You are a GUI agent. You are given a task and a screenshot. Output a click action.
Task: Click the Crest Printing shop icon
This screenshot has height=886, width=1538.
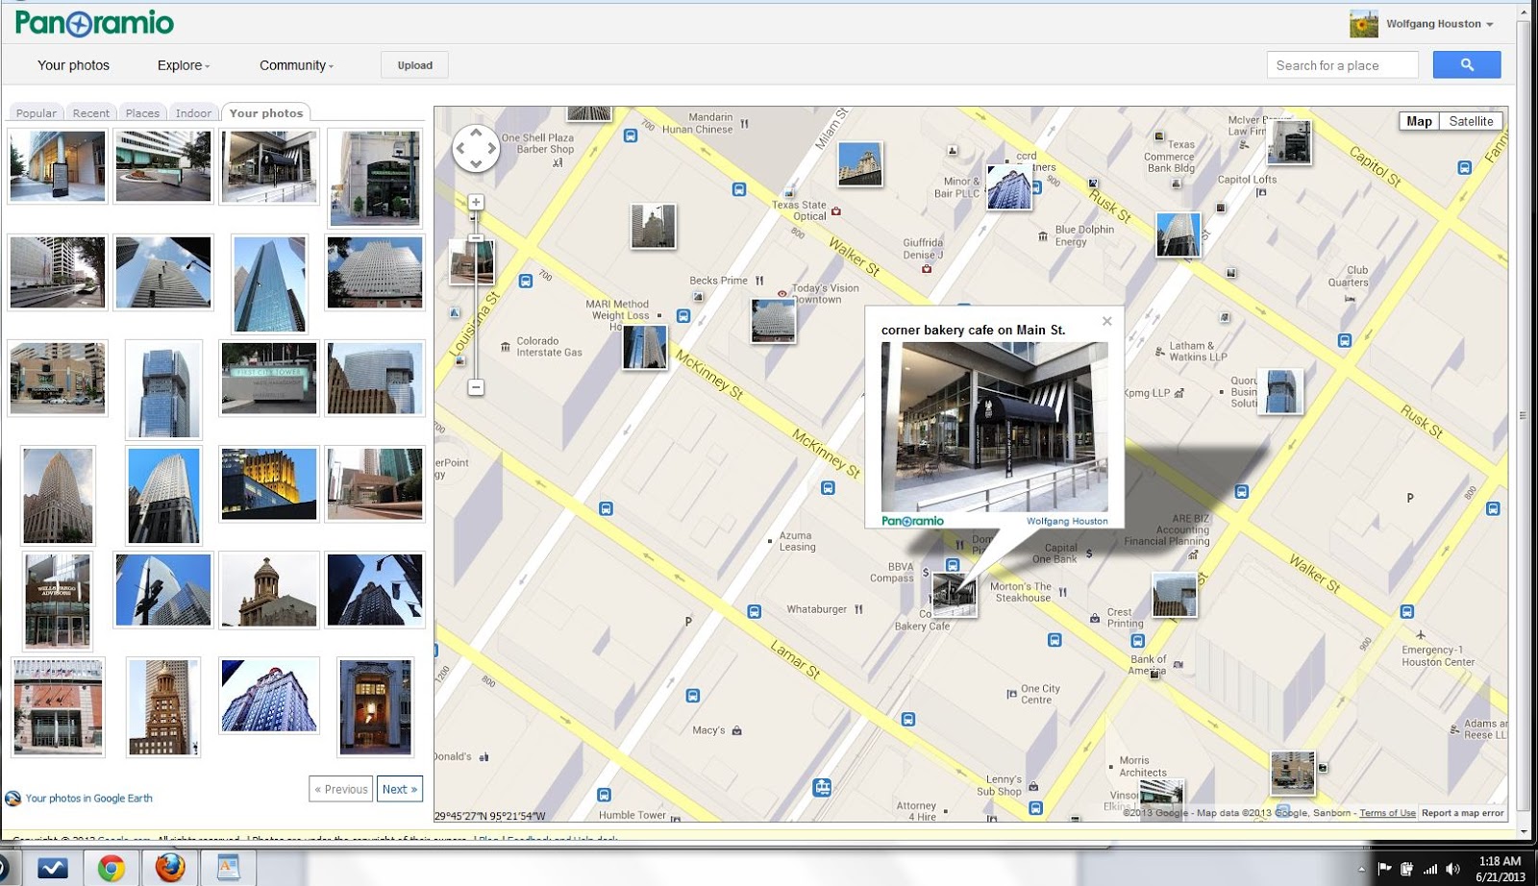pos(1094,618)
